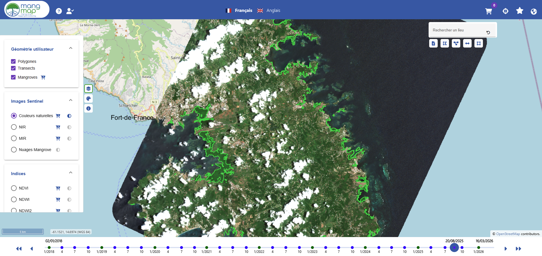The image size is (542, 256).
Task: Select the NDVI index radio button
Action: coord(14,188)
